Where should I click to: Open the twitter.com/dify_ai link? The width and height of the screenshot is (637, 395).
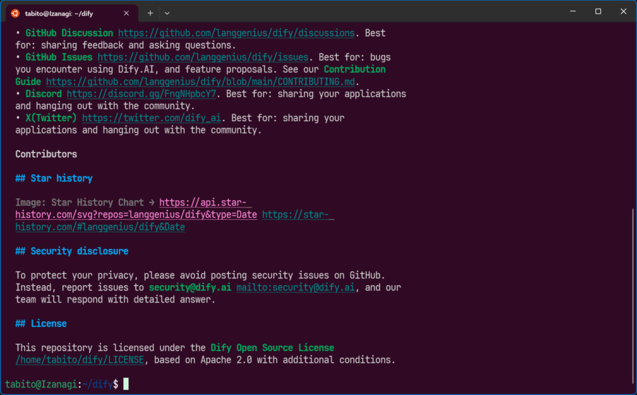tap(152, 119)
